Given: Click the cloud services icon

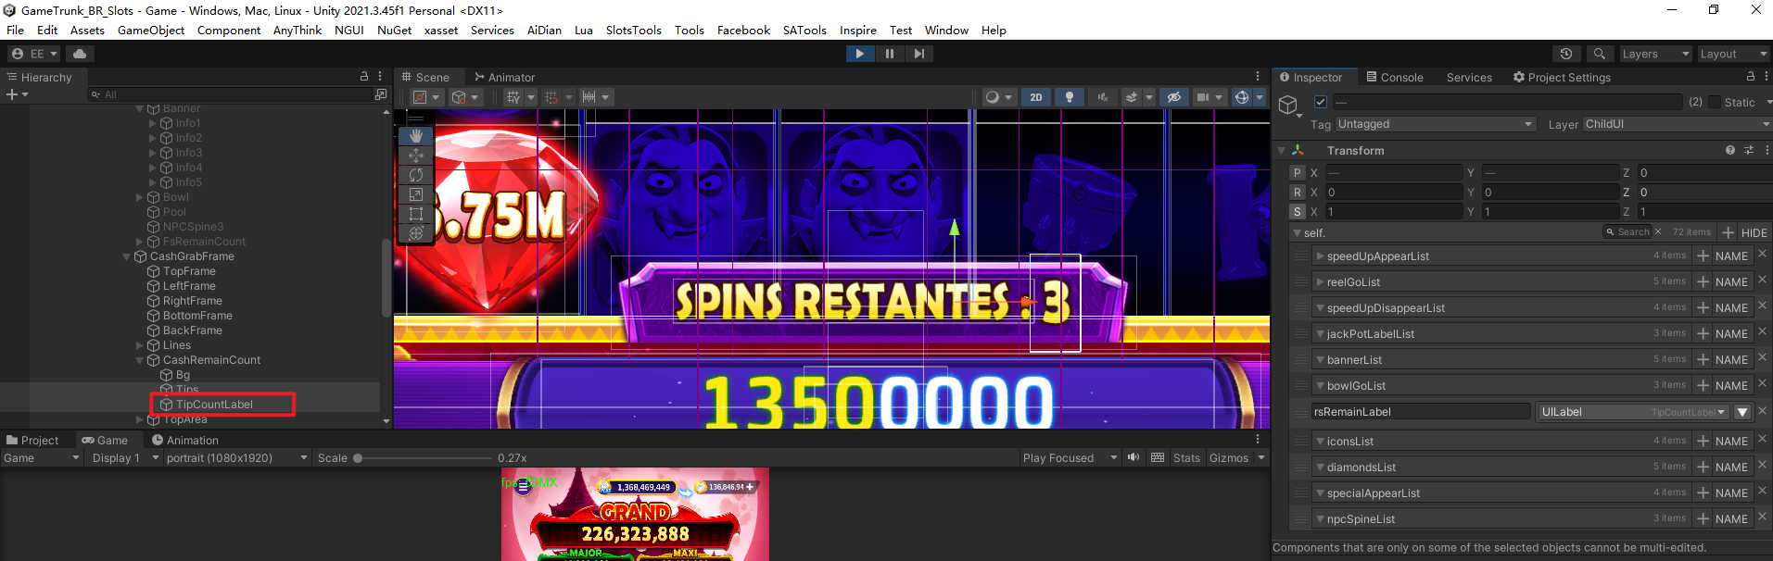Looking at the screenshot, I should (80, 54).
